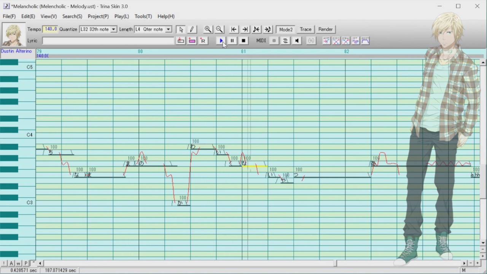Viewport: 487px width, 274px height.
Task: Open the Edit(E) menu
Action: click(x=28, y=16)
